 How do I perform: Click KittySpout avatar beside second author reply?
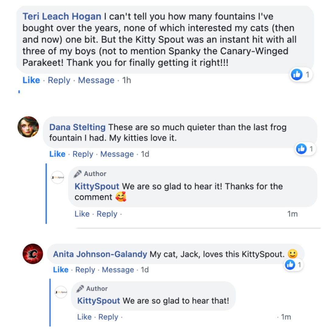61,292
